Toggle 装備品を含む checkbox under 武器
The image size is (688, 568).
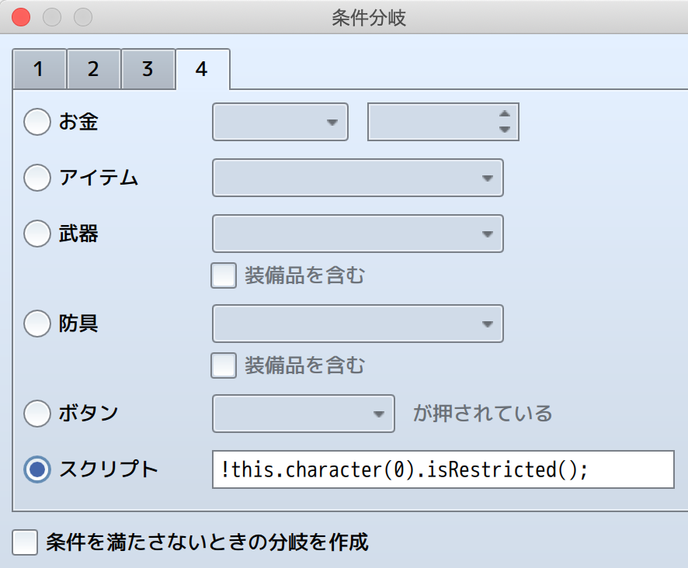[224, 275]
